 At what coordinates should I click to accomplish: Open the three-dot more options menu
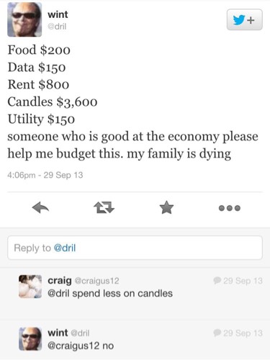(x=230, y=208)
